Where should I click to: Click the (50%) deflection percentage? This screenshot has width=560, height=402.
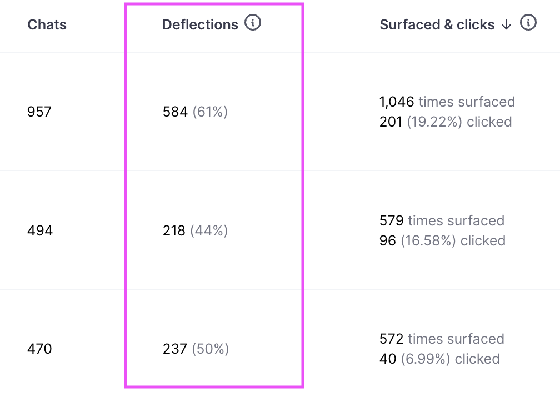(211, 349)
